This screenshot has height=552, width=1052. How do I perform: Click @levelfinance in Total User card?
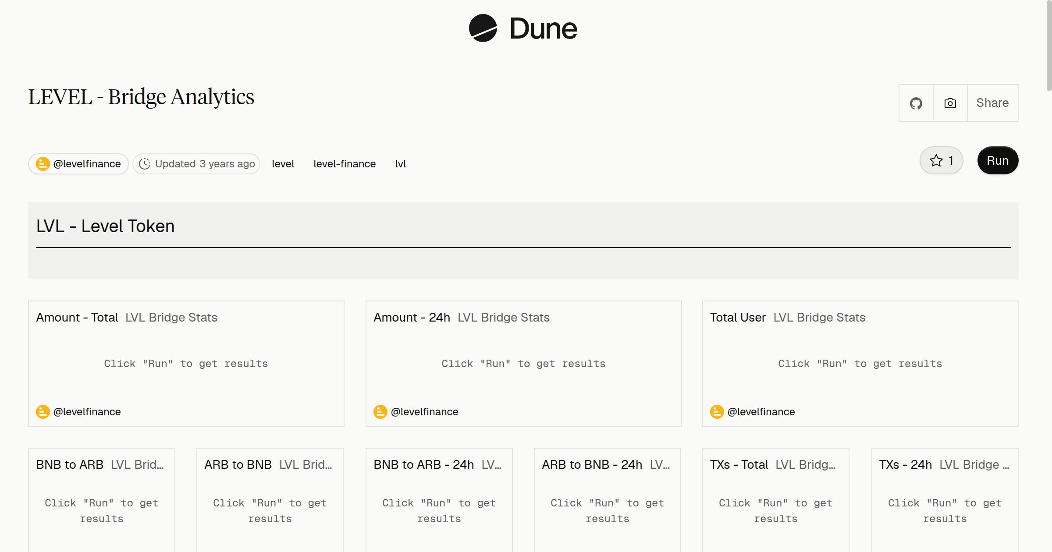pyautogui.click(x=761, y=412)
